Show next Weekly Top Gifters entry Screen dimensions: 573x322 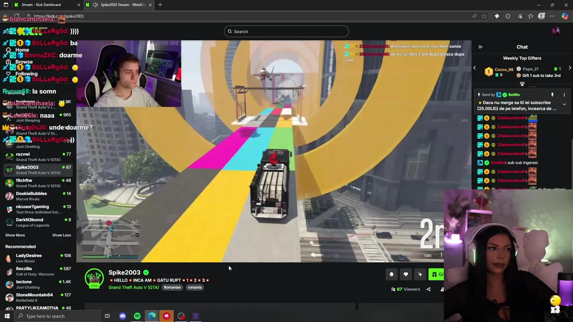[x=569, y=68]
